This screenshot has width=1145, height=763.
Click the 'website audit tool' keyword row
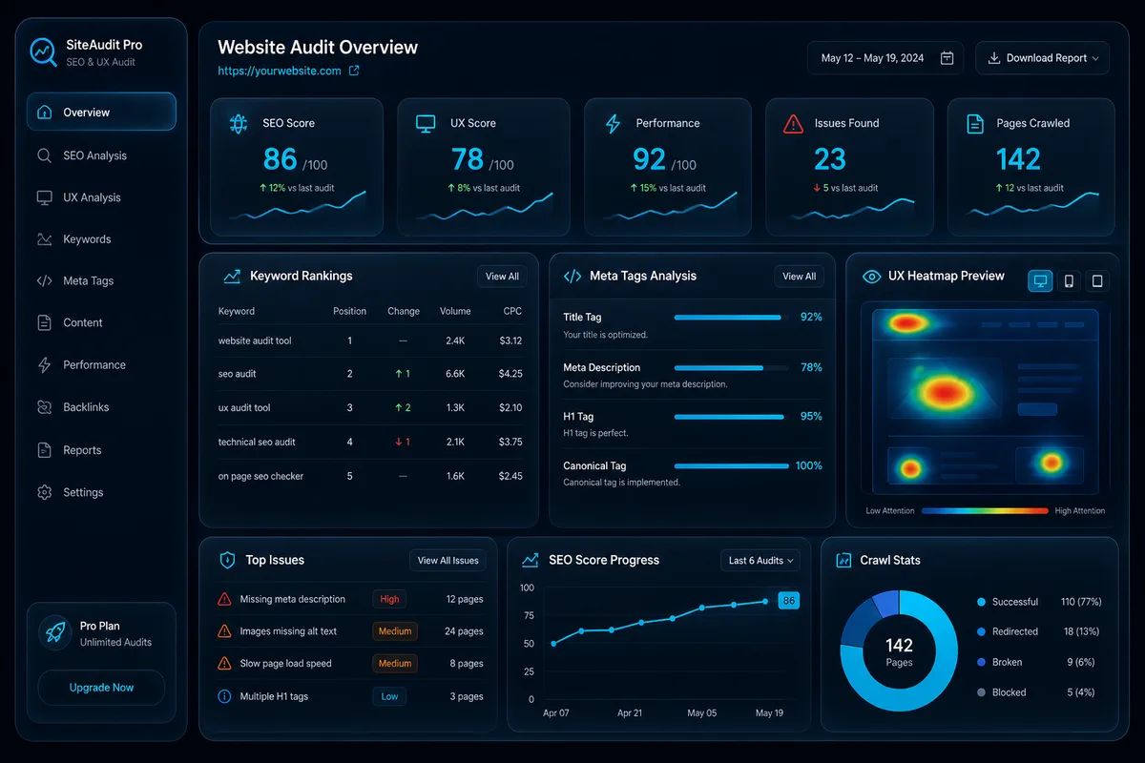370,340
